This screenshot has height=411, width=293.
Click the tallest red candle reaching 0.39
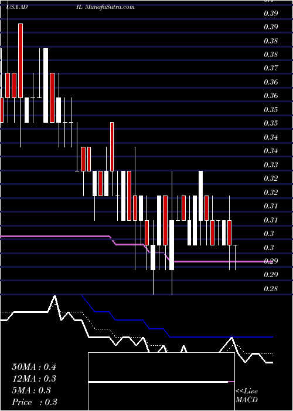click(x=21, y=61)
